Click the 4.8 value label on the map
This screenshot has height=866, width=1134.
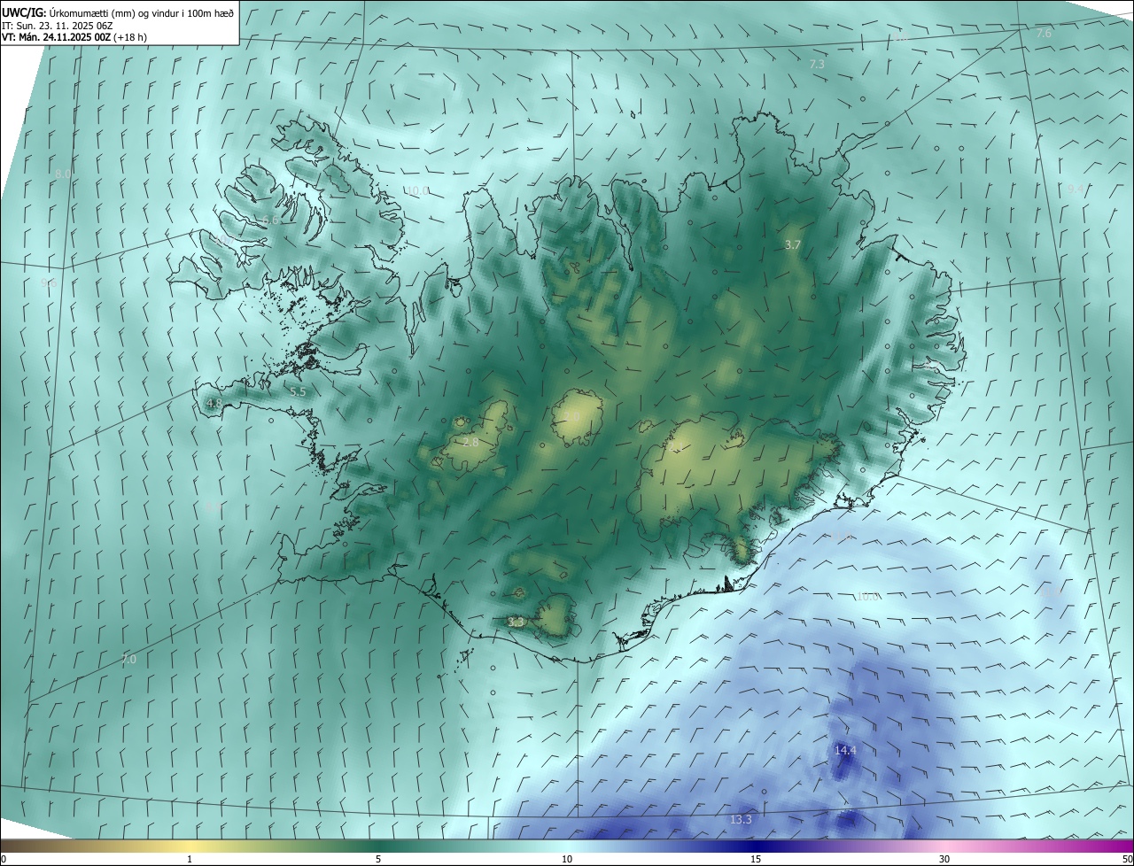(214, 404)
